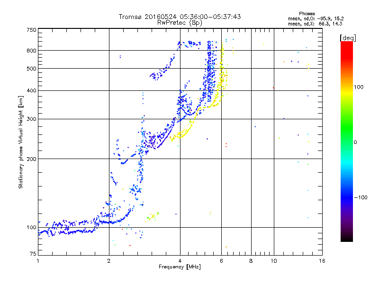The image size is (379, 284).
Task: Click the "Phases" heading text
Action: click(307, 14)
